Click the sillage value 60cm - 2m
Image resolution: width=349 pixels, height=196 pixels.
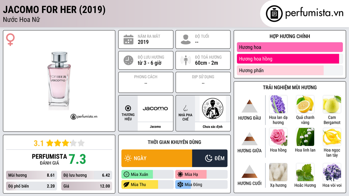pyautogui.click(x=207, y=63)
